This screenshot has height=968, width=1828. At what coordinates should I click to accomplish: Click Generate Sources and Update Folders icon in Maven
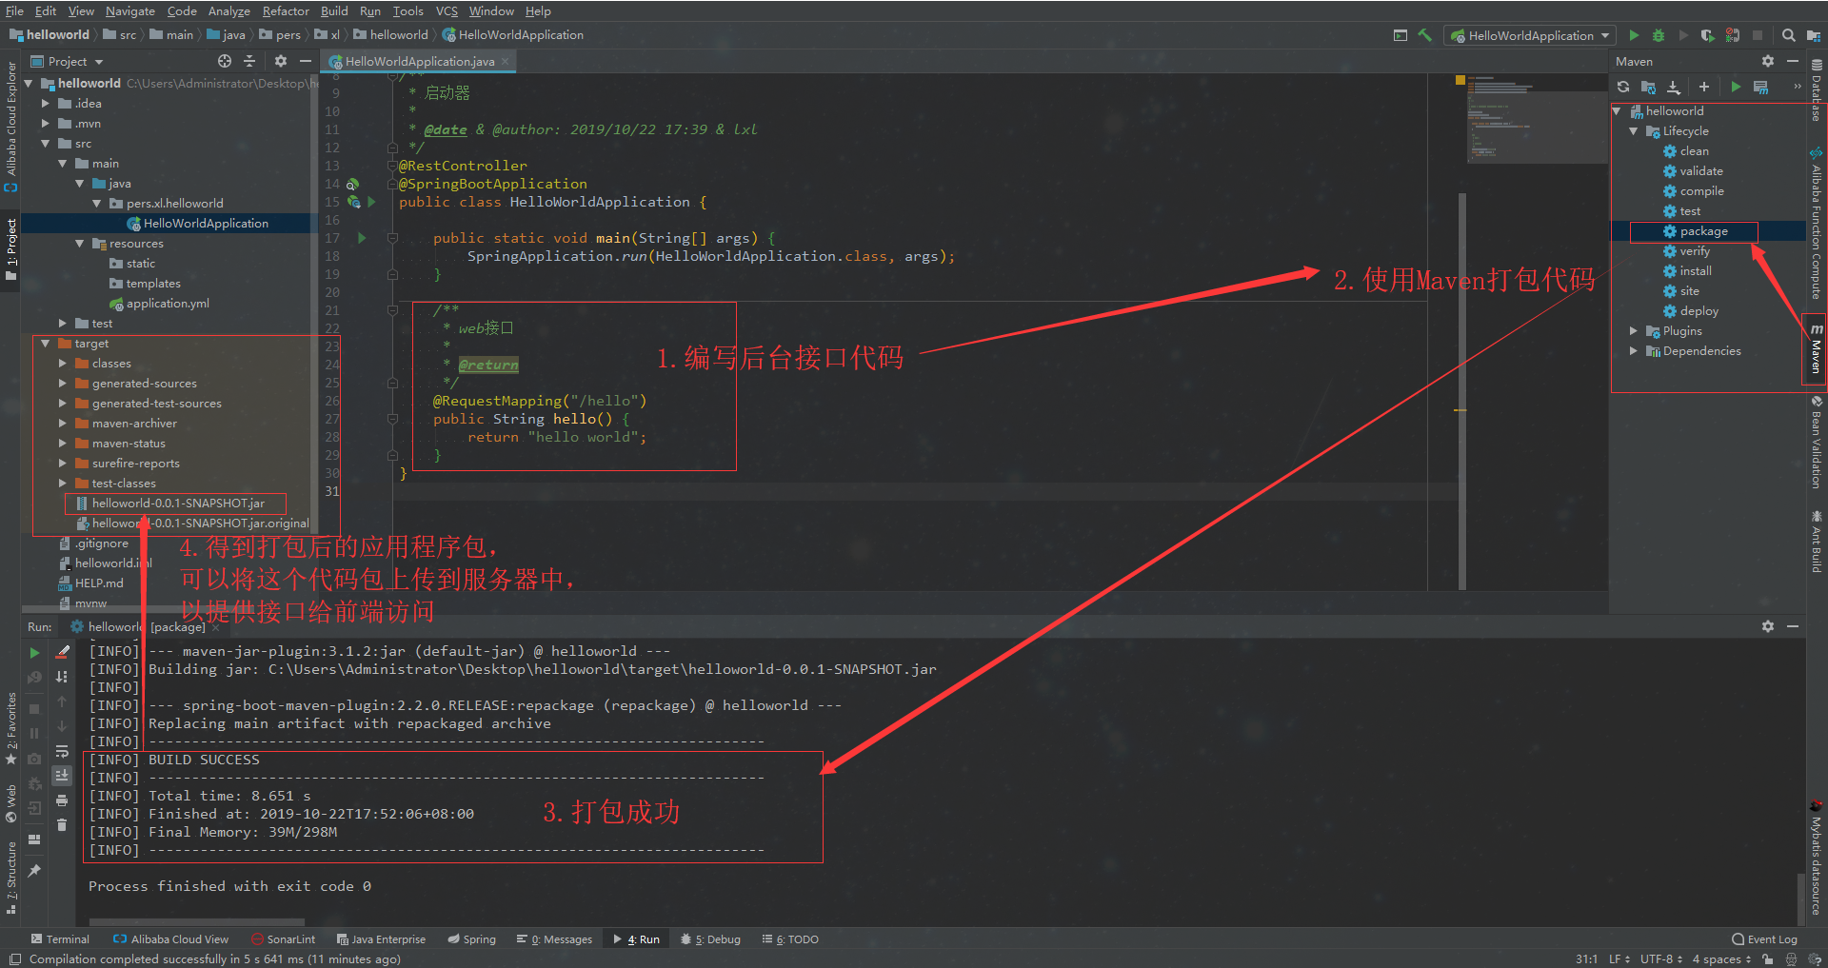coord(1648,87)
